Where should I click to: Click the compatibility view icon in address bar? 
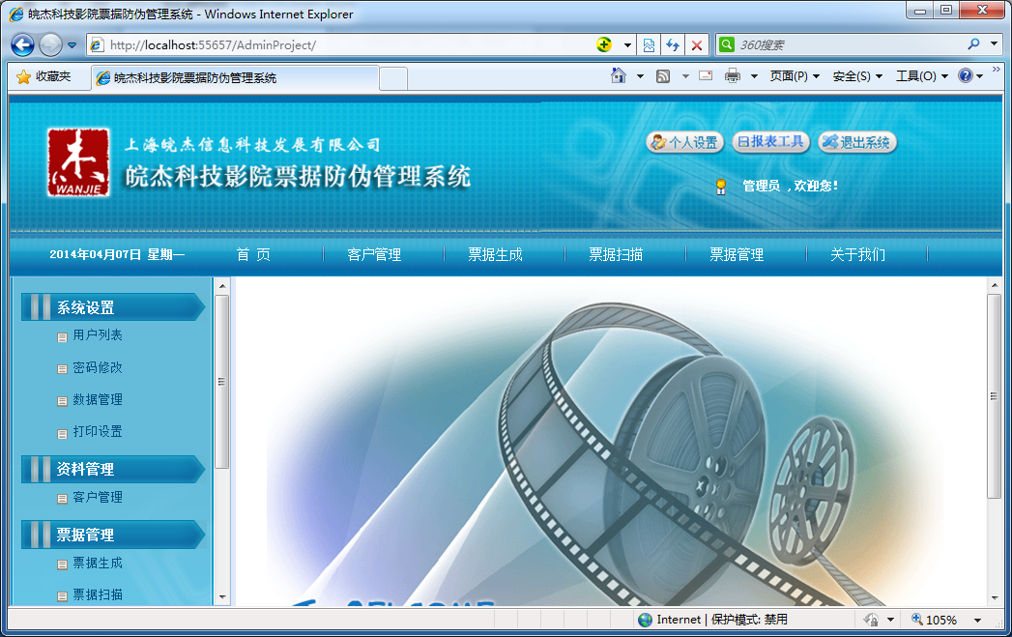pyautogui.click(x=649, y=45)
